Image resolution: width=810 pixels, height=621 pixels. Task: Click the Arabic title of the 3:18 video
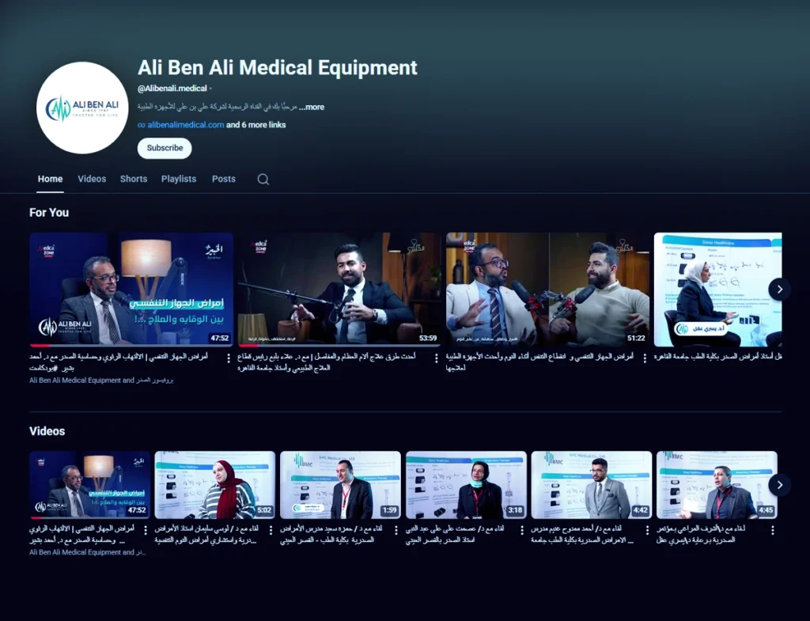pos(455,534)
